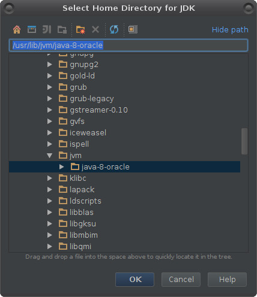Select the gnupg2 folder icon
This screenshot has width=257, height=297.
63,64
